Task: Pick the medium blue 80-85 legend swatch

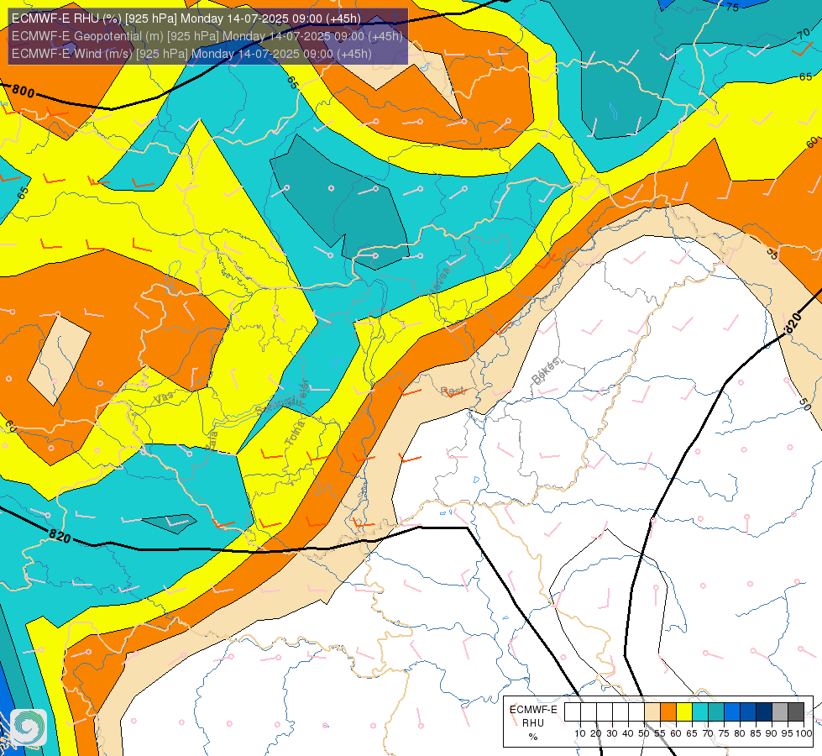Action: (748, 712)
